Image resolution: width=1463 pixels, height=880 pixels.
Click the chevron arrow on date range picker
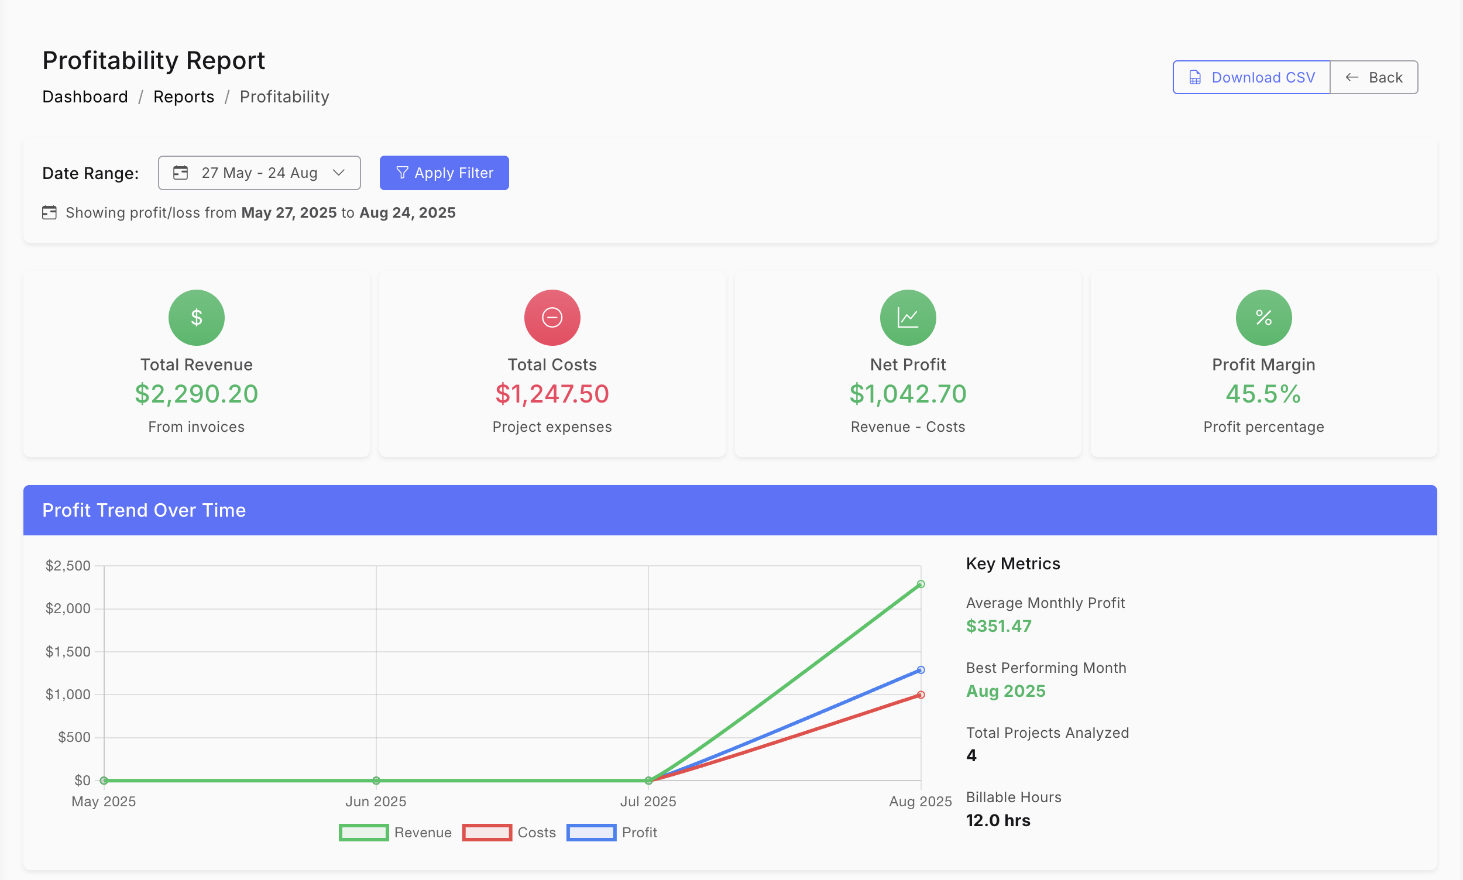pos(339,173)
